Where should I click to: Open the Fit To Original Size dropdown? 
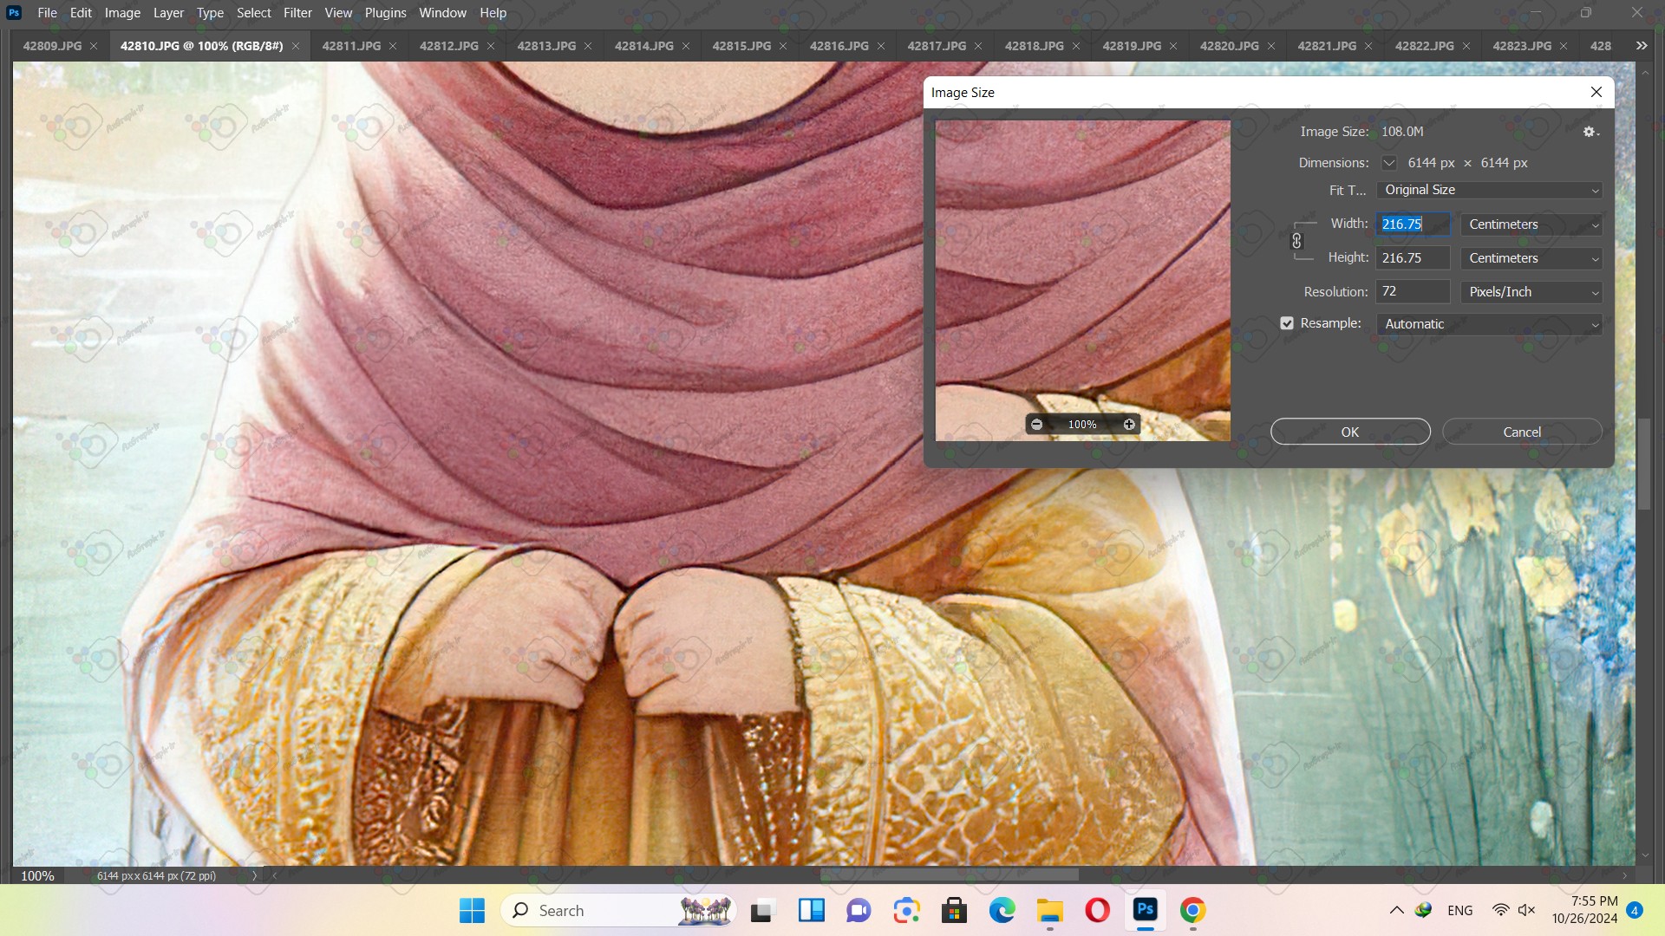pos(1489,190)
